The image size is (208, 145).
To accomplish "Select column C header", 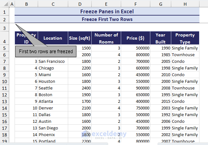I will point(53,4).
